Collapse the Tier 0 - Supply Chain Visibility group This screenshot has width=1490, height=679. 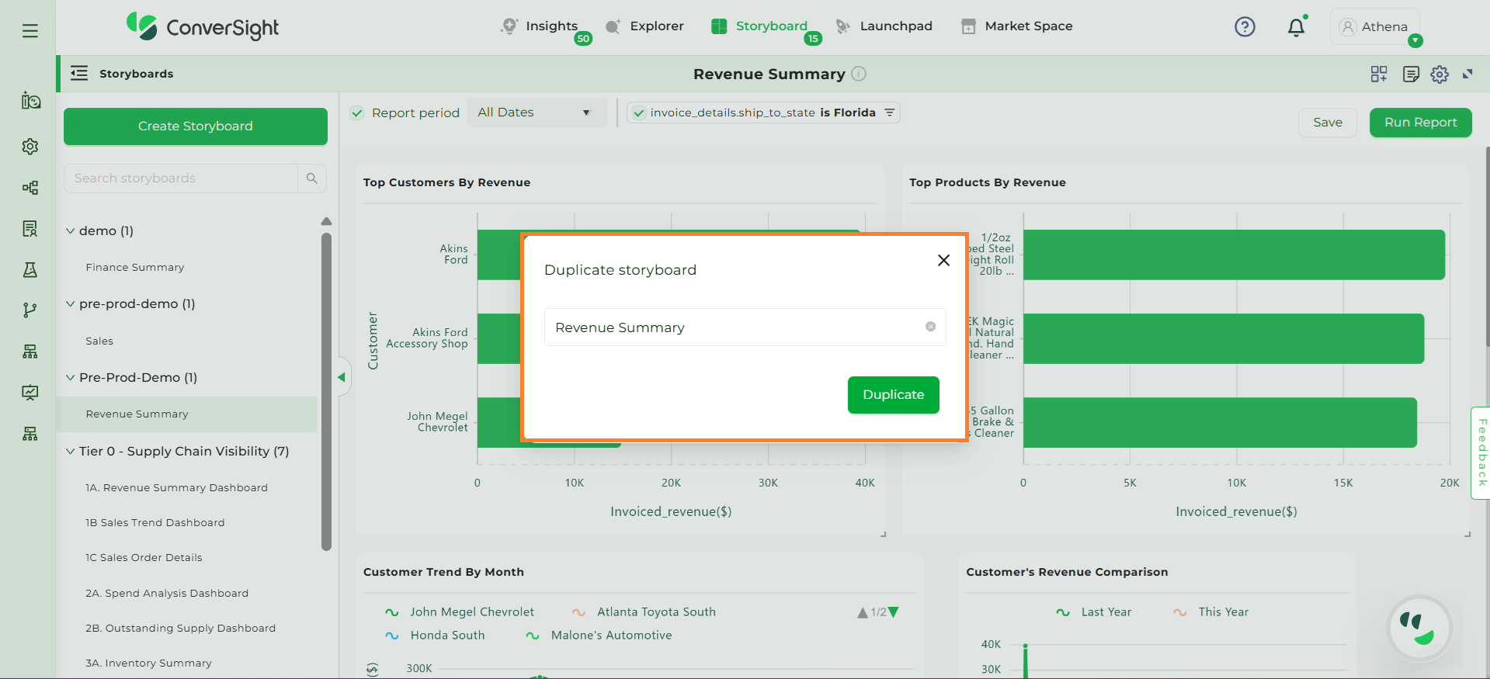(71, 452)
